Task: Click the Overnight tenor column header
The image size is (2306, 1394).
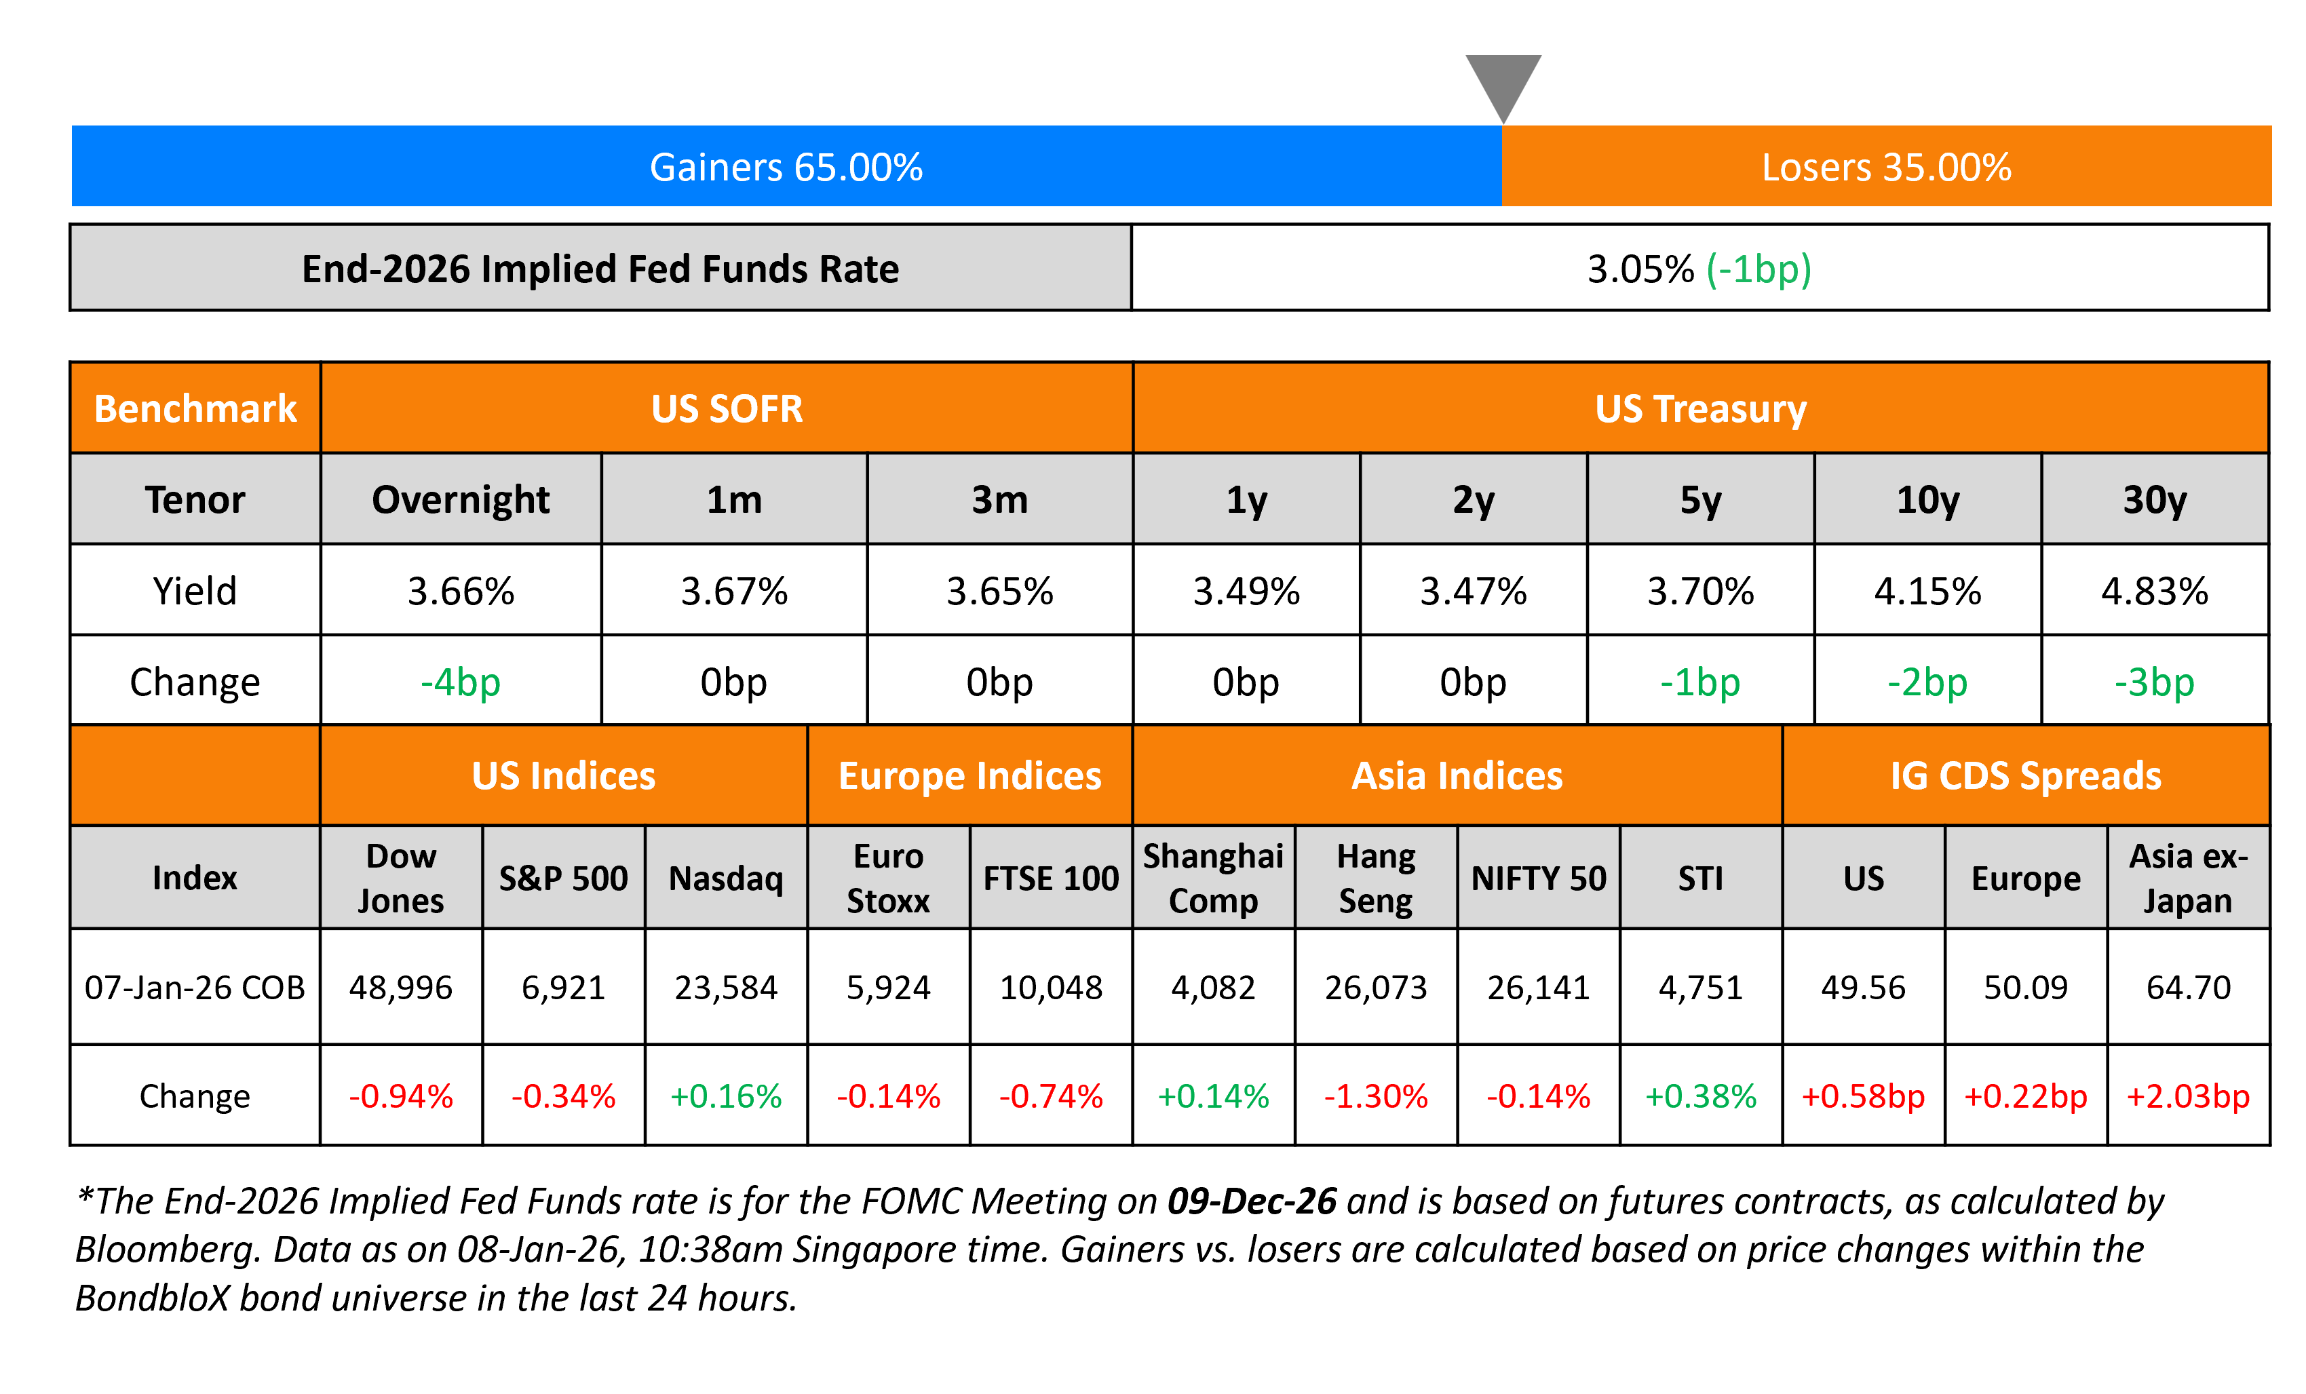Action: (461, 499)
